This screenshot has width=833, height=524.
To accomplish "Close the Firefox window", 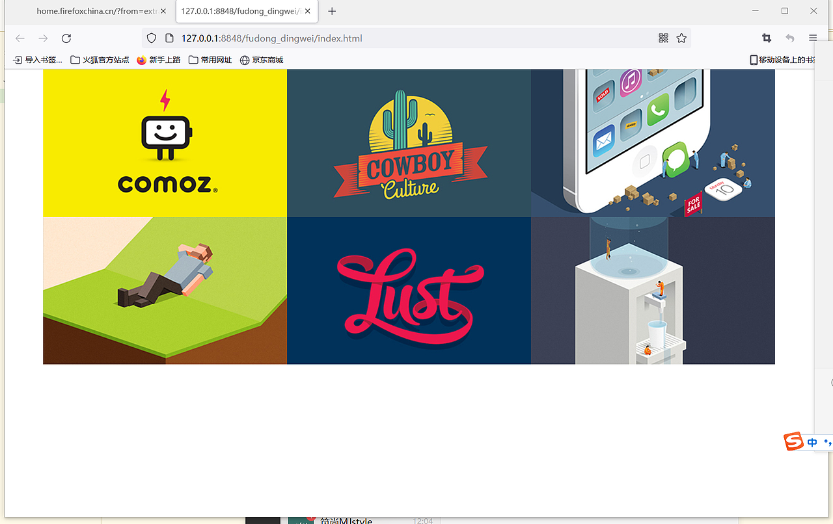I will (x=813, y=11).
